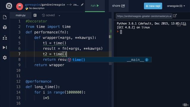
Task: Click the editor vertical scrollbar
Action: (x=110, y=41)
